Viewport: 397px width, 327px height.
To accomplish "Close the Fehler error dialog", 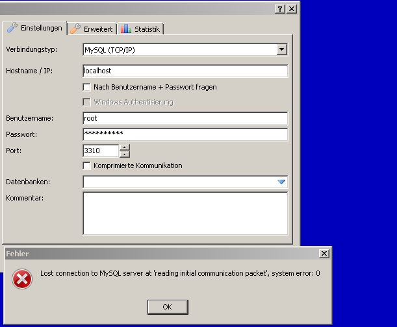I will coord(324,254).
